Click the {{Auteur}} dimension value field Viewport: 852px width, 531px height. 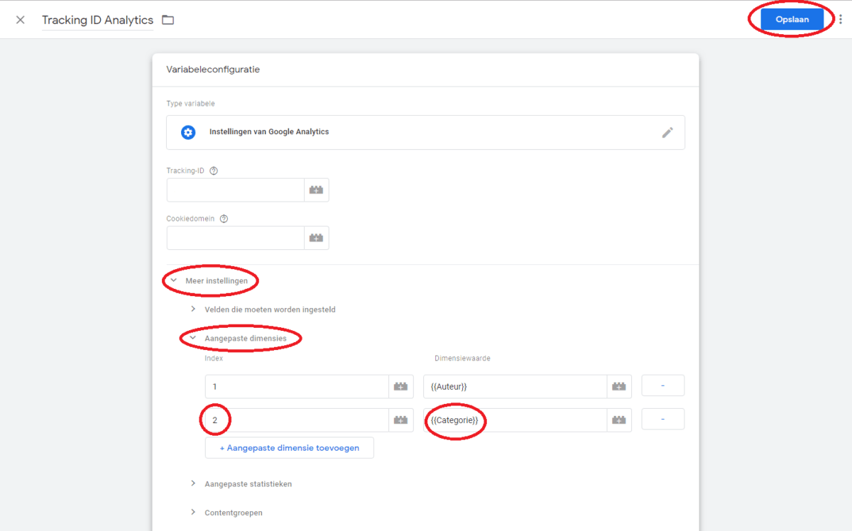(x=515, y=386)
